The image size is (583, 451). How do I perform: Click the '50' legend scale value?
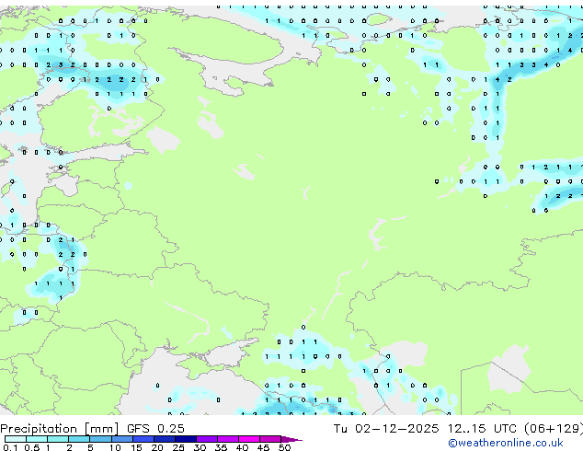284,447
